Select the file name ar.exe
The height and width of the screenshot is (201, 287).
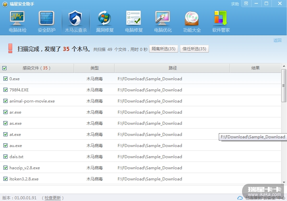click(x=15, y=112)
